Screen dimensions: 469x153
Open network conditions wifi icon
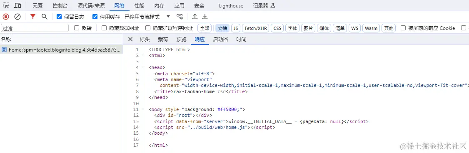[180, 17]
